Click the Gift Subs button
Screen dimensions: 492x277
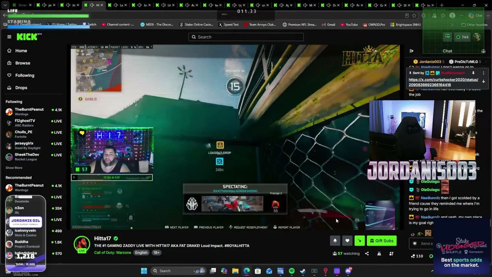click(x=381, y=241)
